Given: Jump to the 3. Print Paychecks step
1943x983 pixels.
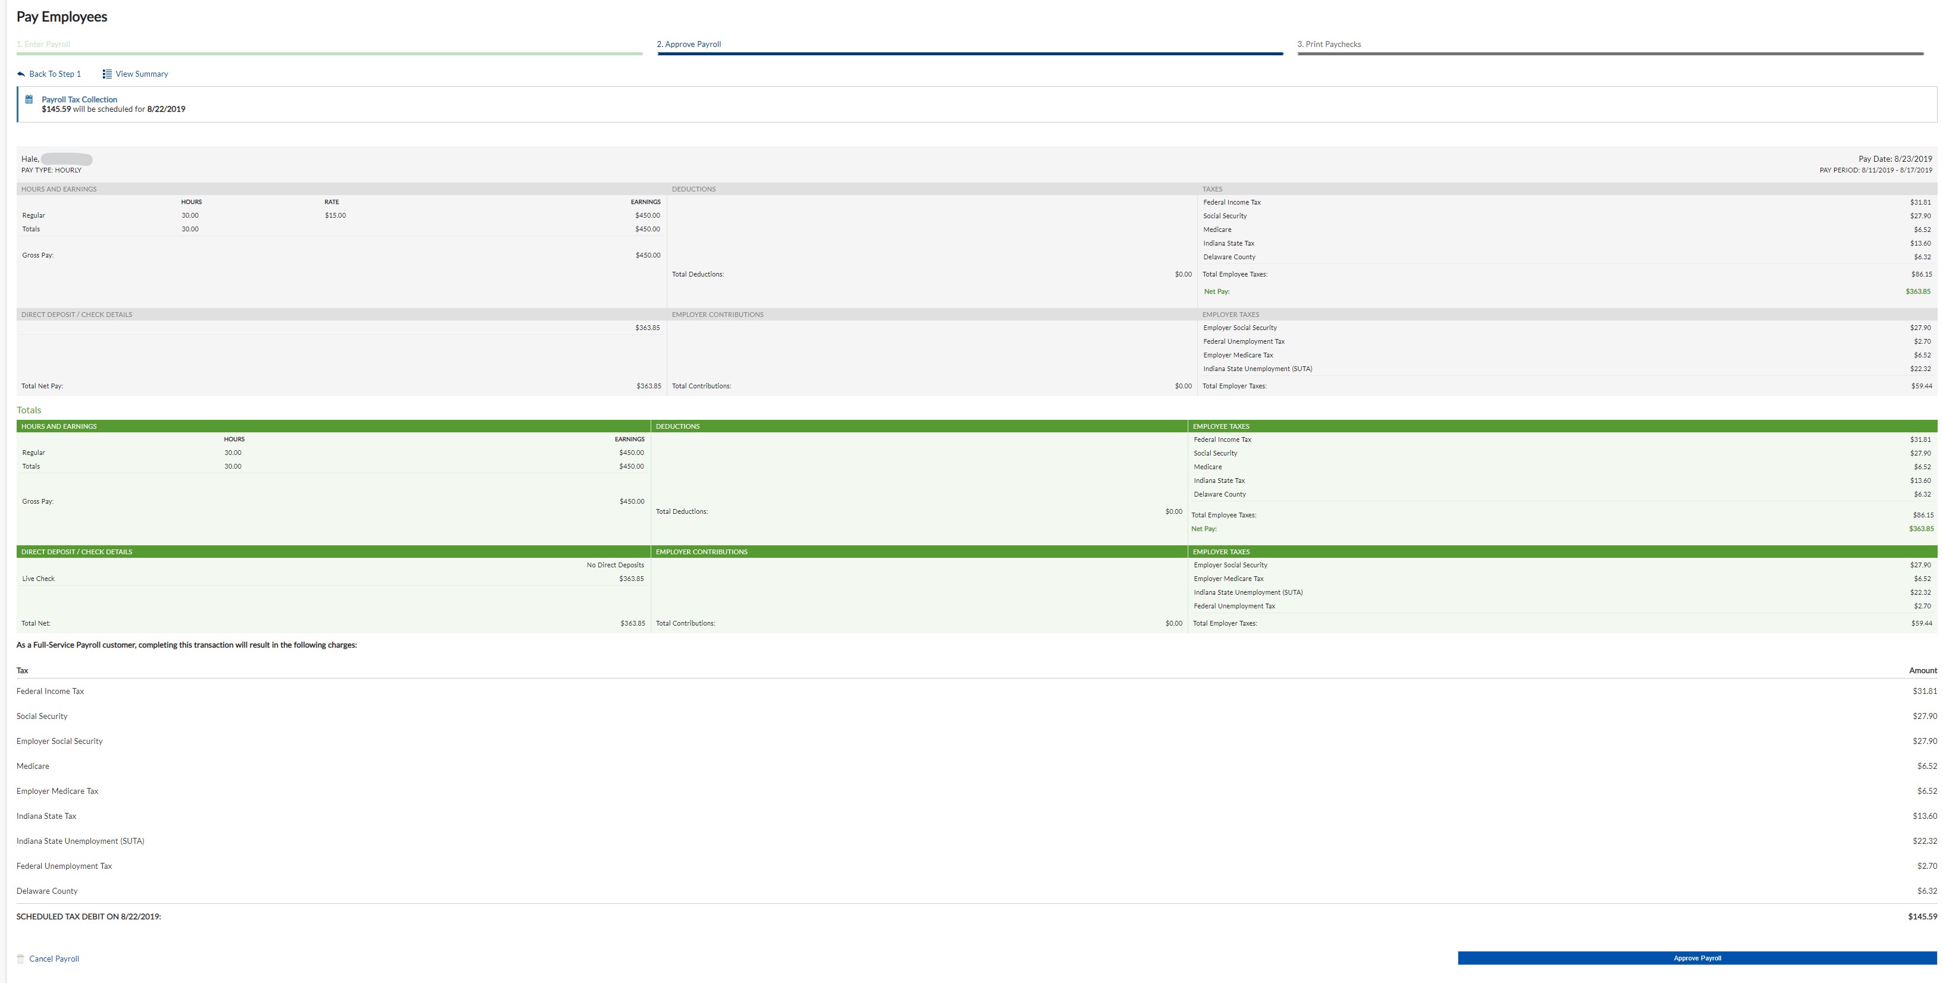Looking at the screenshot, I should point(1329,45).
